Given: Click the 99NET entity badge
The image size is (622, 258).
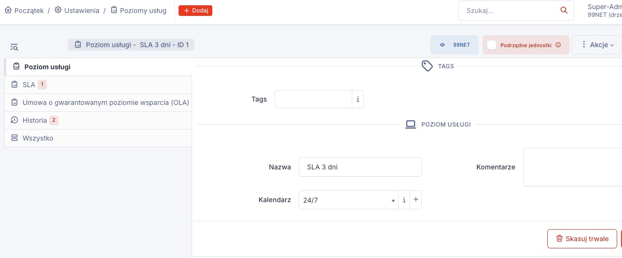Looking at the screenshot, I should 454,45.
